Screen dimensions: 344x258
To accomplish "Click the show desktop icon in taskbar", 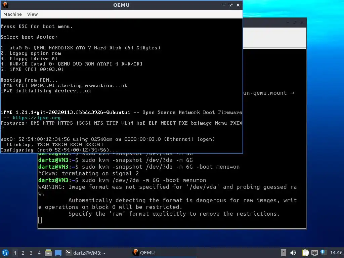I will [58, 253].
